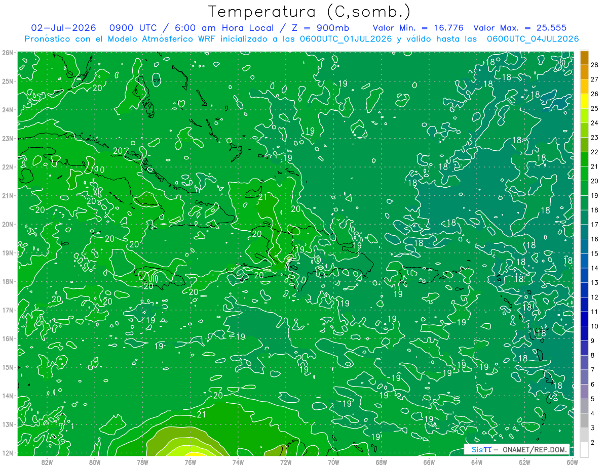608x469 pixels.
Task: Click the '16N' latitude axis label
Action: point(8,338)
